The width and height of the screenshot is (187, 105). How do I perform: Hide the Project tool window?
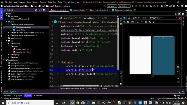click(x=47, y=10)
